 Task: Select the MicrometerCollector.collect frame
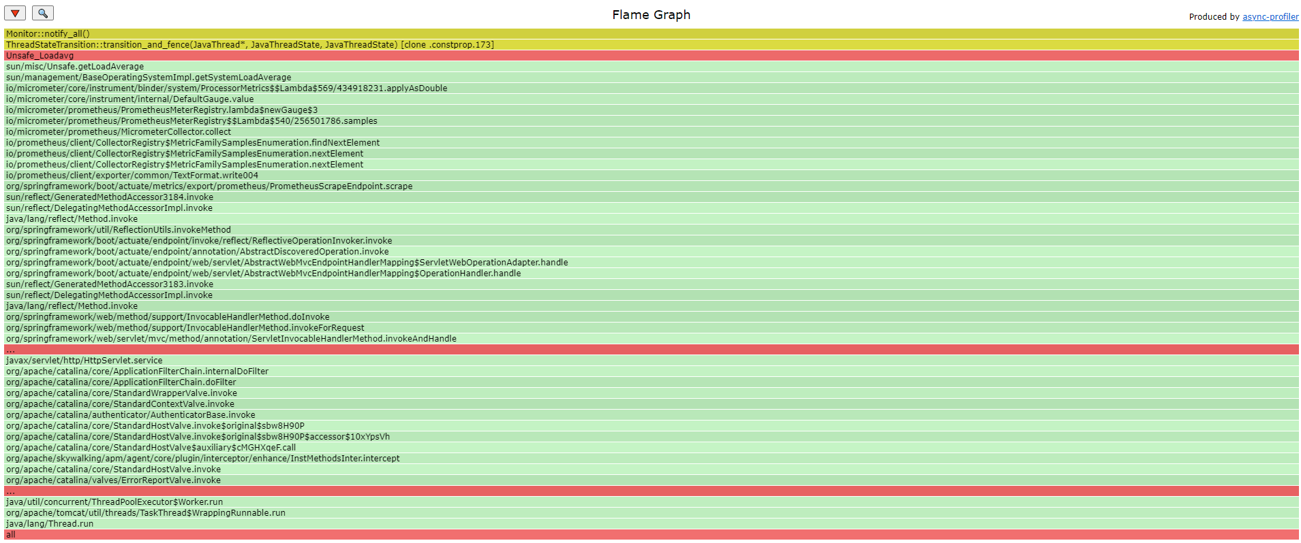pyautogui.click(x=651, y=132)
